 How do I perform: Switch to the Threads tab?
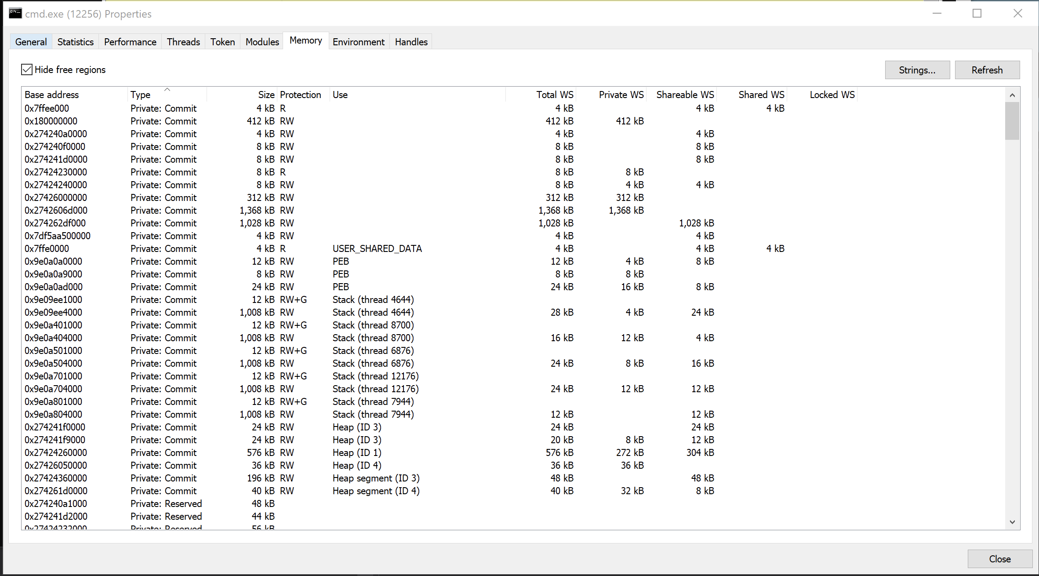183,42
